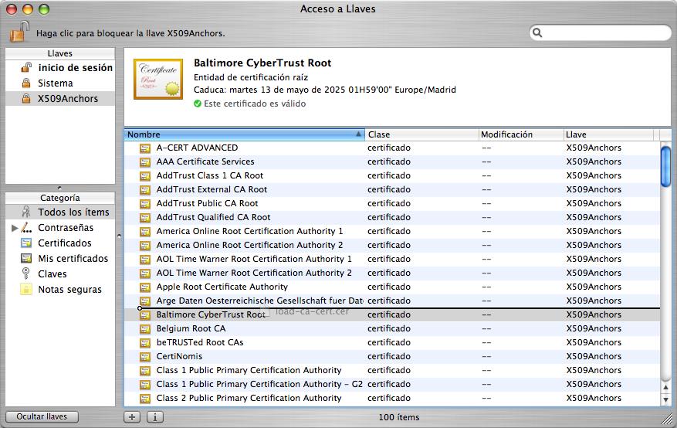
Task: Open the Certificados category
Action: (60, 243)
